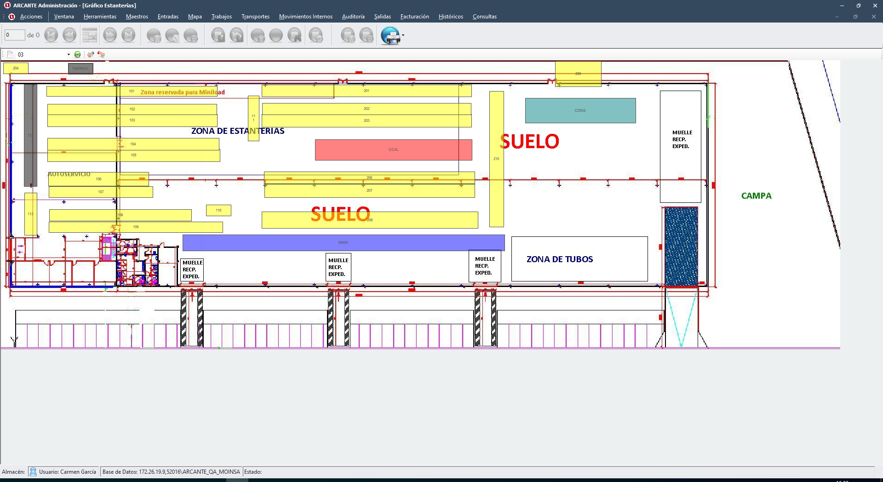Click the blank document icon beside 03
883x482 pixels.
point(10,54)
